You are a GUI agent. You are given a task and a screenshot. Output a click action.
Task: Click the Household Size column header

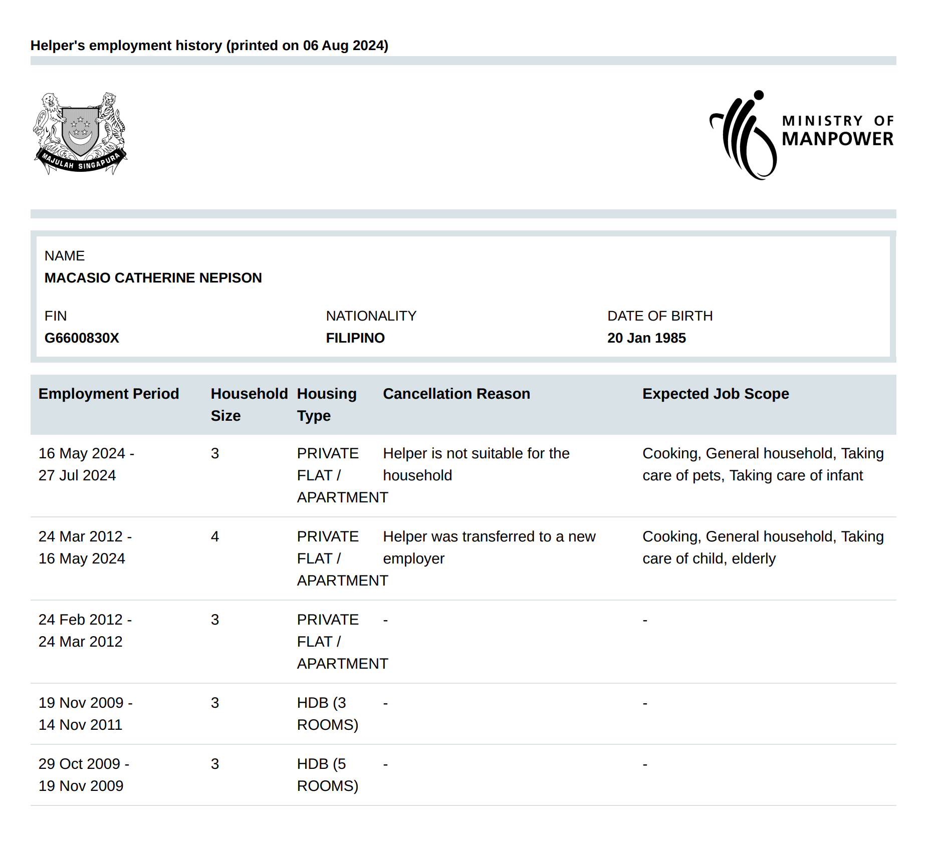249,405
